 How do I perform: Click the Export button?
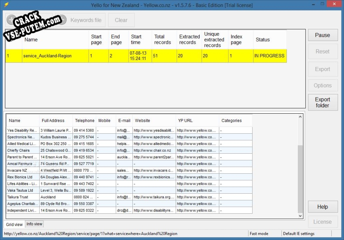click(323, 69)
